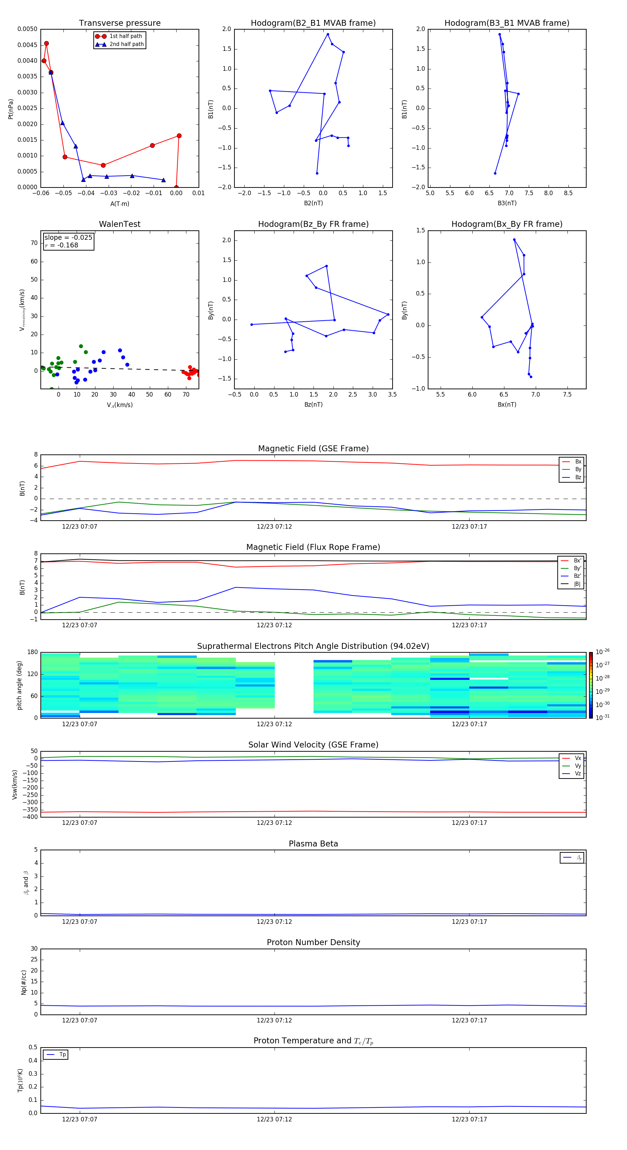Click the 'Hodogram(B3_B1 MVAB frame)' title
This screenshot has width=627, height=1150.
tap(507, 23)
